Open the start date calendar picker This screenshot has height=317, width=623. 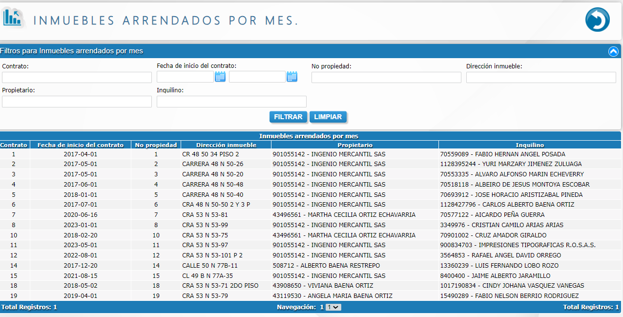[220, 77]
